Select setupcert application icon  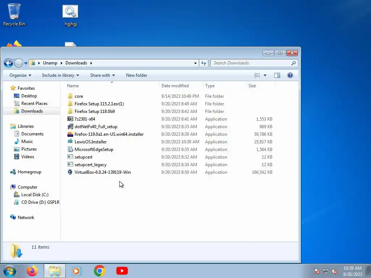70,157
